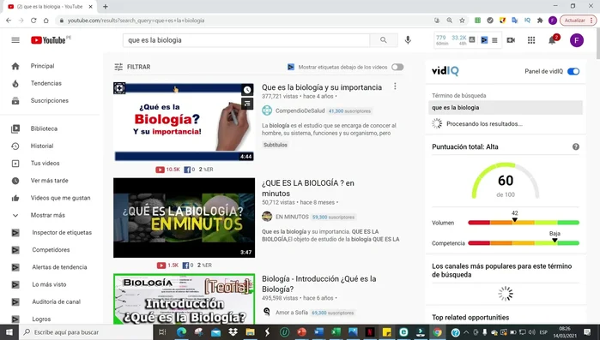Screen dimensions: 600x340
Task: Open video title Que es la biología y su importancia
Action: pos(321,87)
